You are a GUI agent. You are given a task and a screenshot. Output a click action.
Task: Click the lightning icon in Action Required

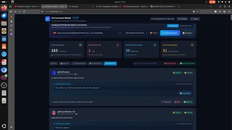point(192,45)
